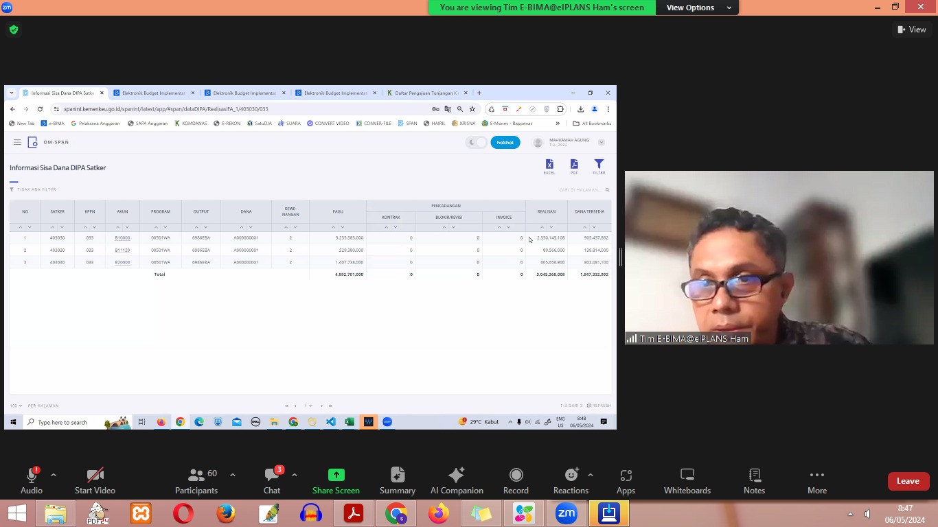
Task: Click the speaker volume icon in tray
Action: [x=867, y=514]
